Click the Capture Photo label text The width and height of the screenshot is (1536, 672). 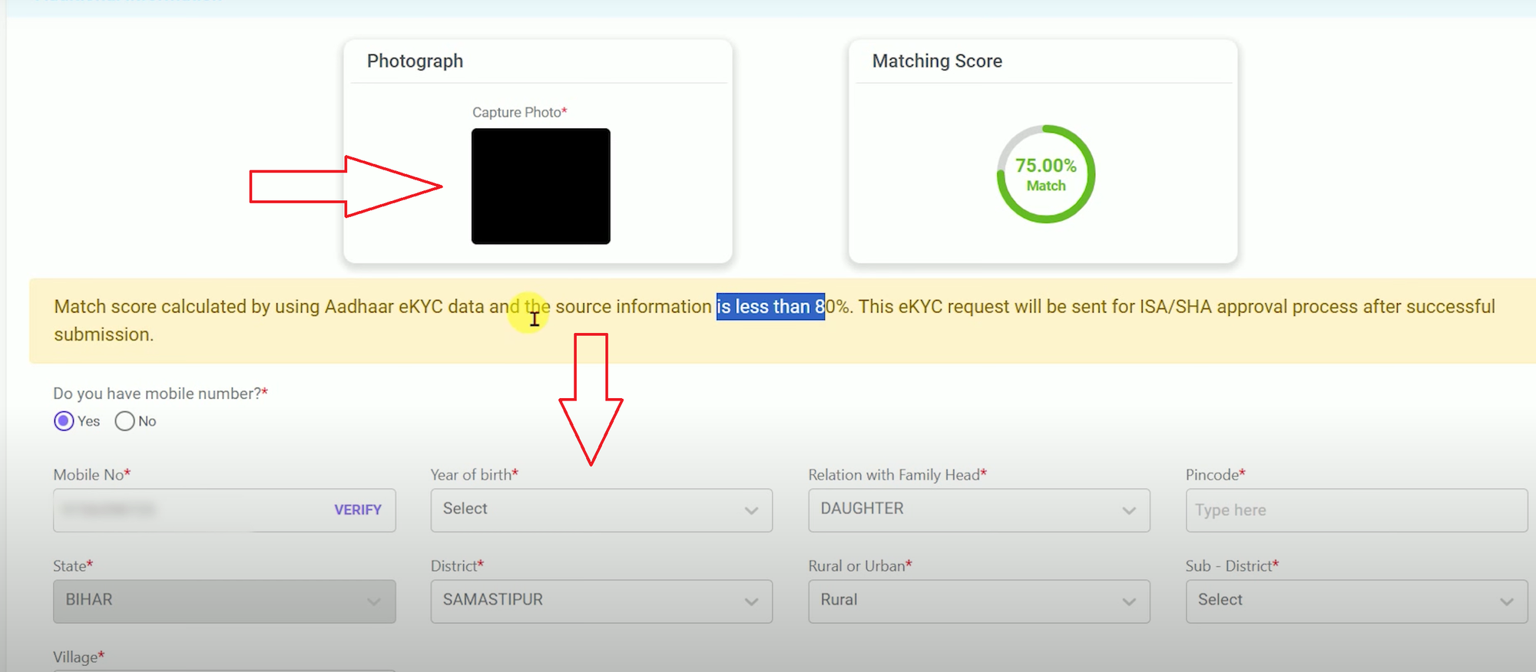(x=517, y=113)
